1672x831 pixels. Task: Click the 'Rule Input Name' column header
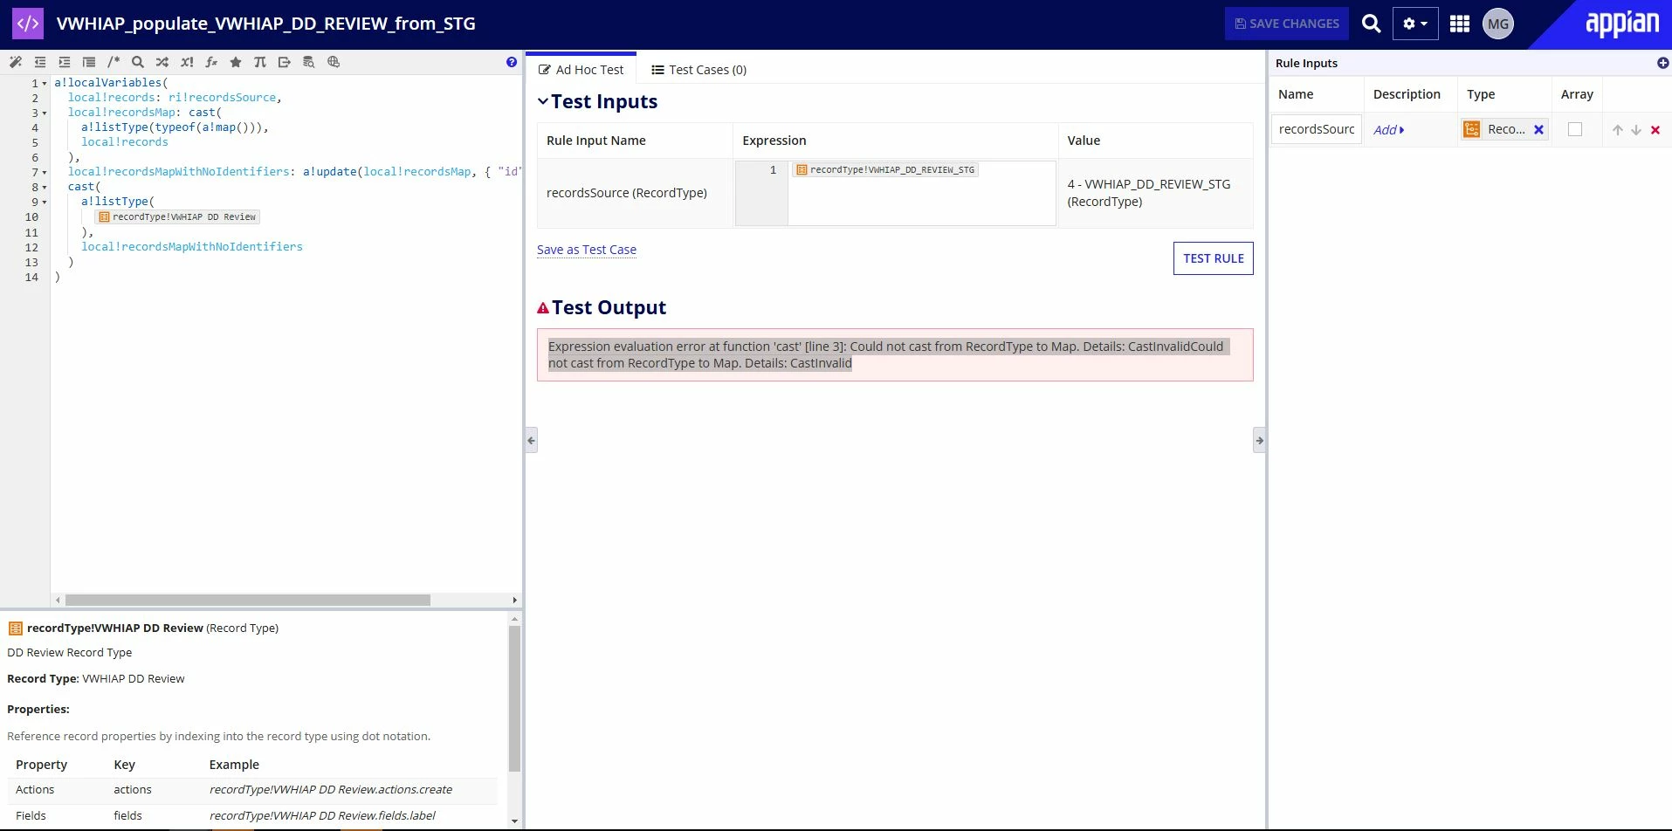(x=596, y=141)
